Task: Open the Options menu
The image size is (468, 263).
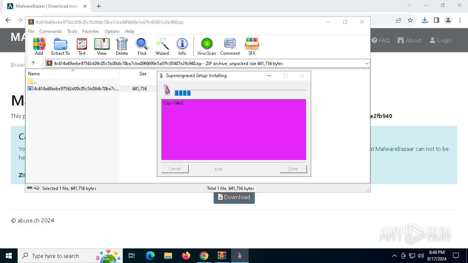Action: (112, 31)
